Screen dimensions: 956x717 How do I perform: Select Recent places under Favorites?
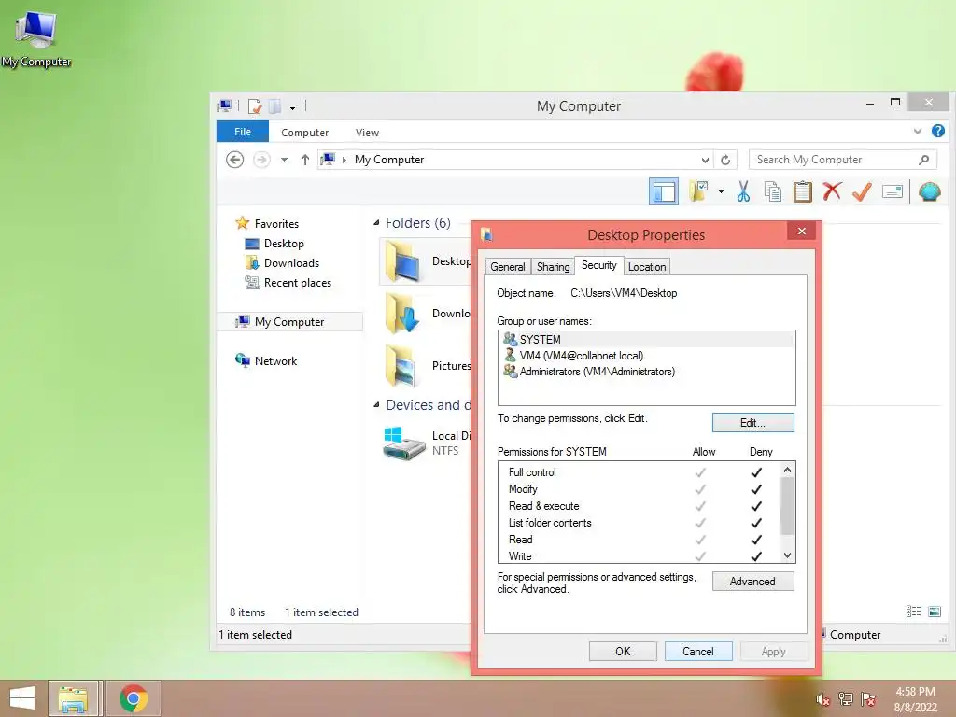tap(297, 282)
